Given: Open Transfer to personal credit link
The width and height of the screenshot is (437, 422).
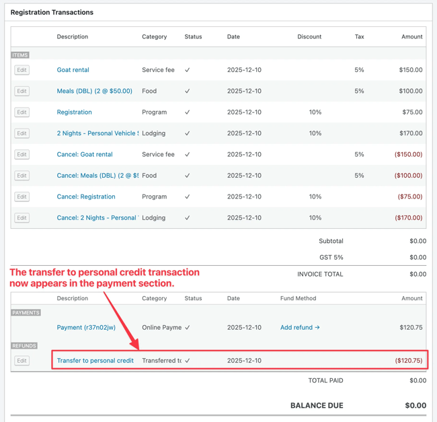Looking at the screenshot, I should click(x=95, y=361).
